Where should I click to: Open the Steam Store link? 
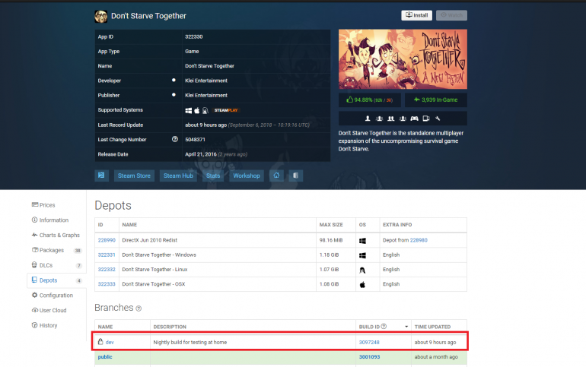(x=134, y=176)
